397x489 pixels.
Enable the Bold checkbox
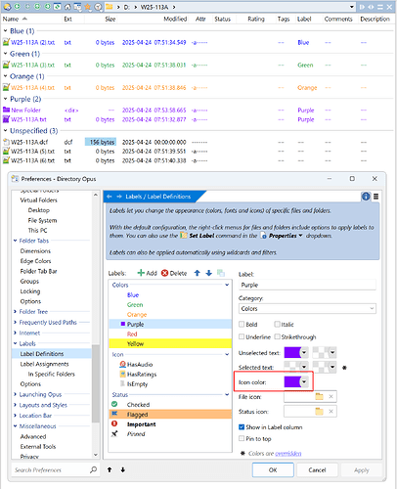pyautogui.click(x=242, y=324)
